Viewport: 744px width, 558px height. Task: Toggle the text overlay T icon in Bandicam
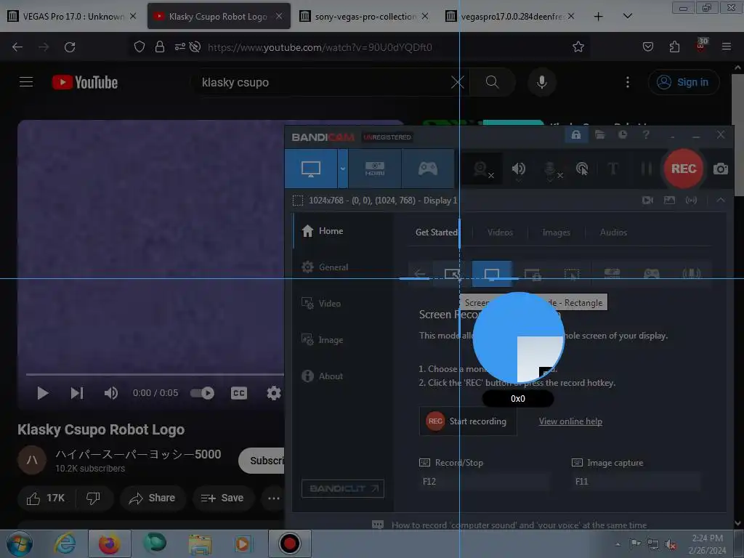coord(613,169)
